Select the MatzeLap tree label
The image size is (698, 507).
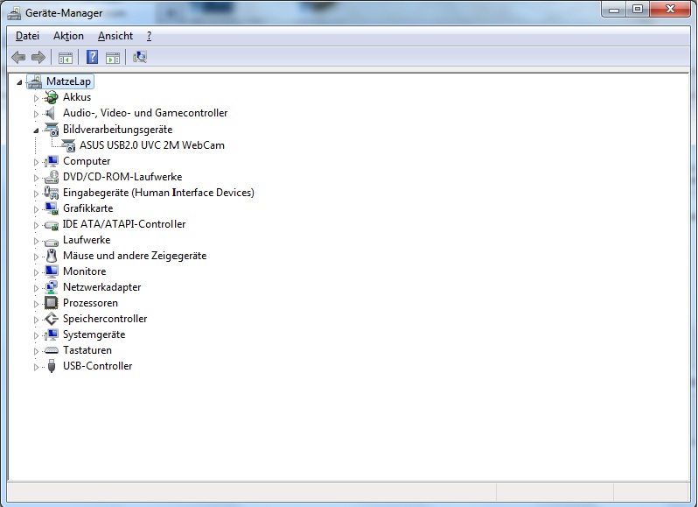[x=68, y=81]
